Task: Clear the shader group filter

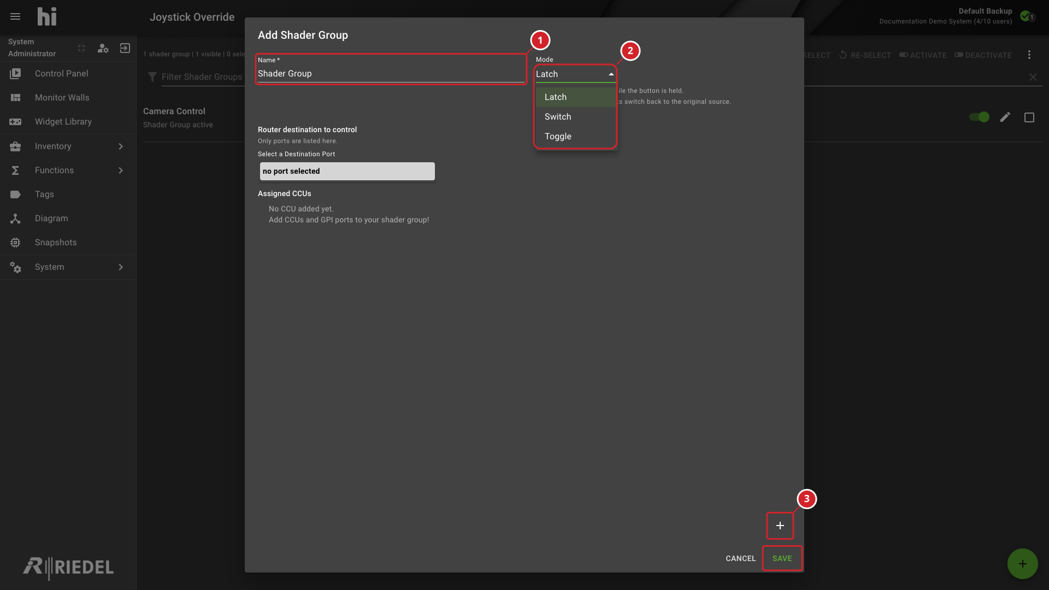Action: tap(1033, 77)
